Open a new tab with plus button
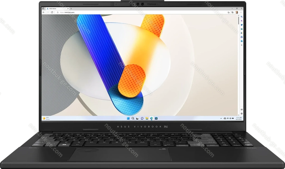This screenshot has width=285, height=169. 71,8
